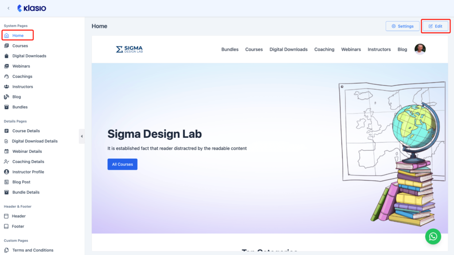Select Home in the sidebar
Viewport: 454px width, 255px height.
pos(18,35)
